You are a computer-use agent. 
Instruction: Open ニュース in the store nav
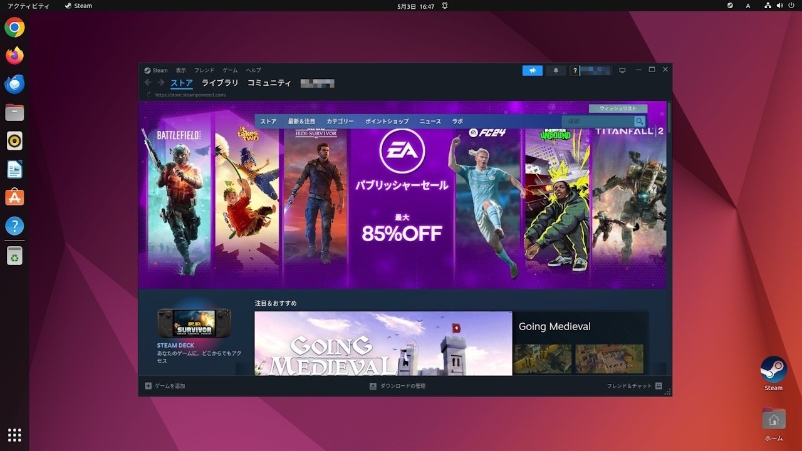pyautogui.click(x=430, y=122)
